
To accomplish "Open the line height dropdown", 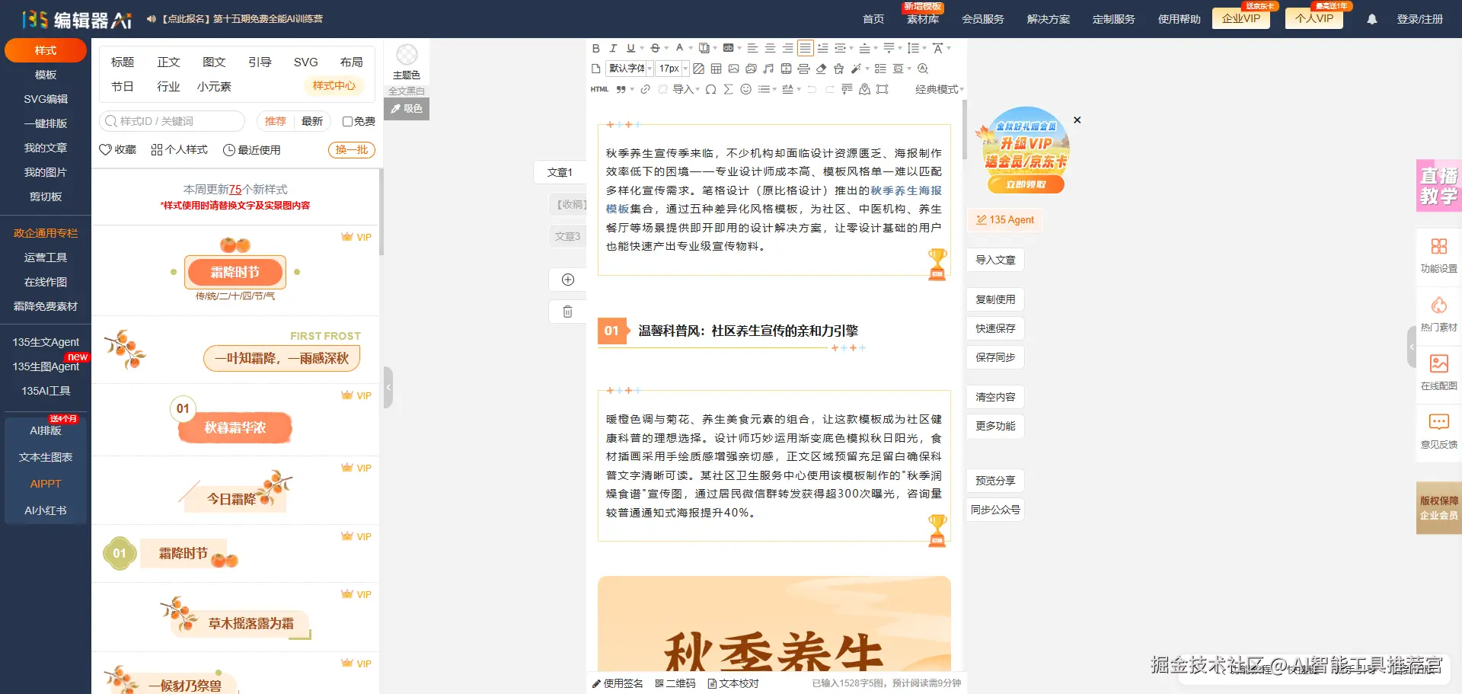I will (917, 48).
